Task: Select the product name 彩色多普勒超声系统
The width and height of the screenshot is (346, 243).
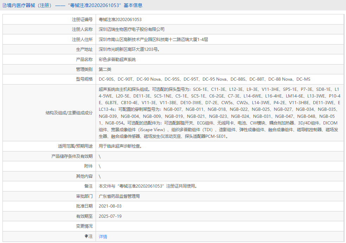Action: (x=118, y=59)
